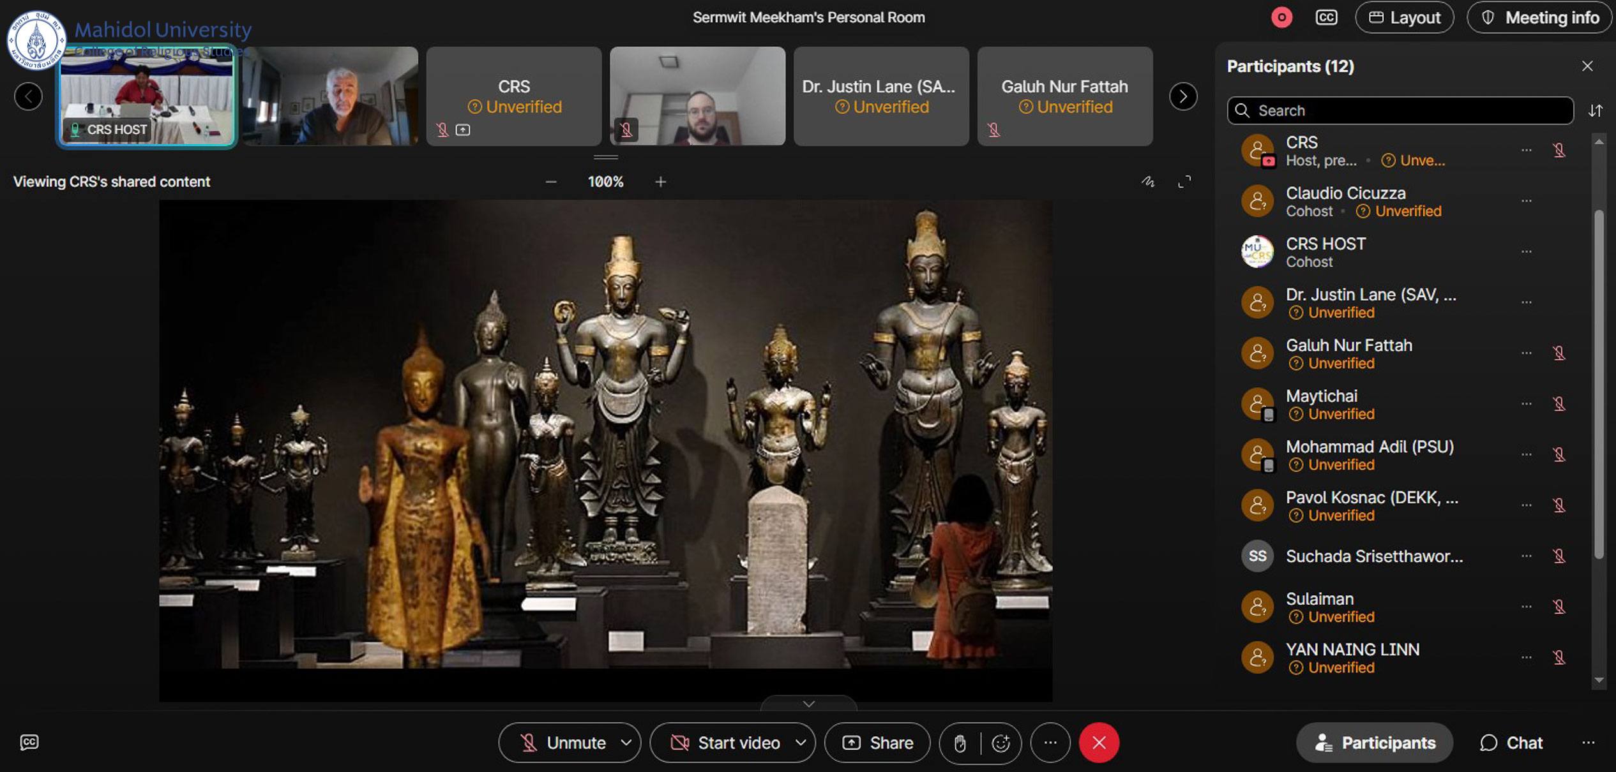Expand audio options arrow beside Unmute
Viewport: 1616px width, 772px height.
pos(626,743)
